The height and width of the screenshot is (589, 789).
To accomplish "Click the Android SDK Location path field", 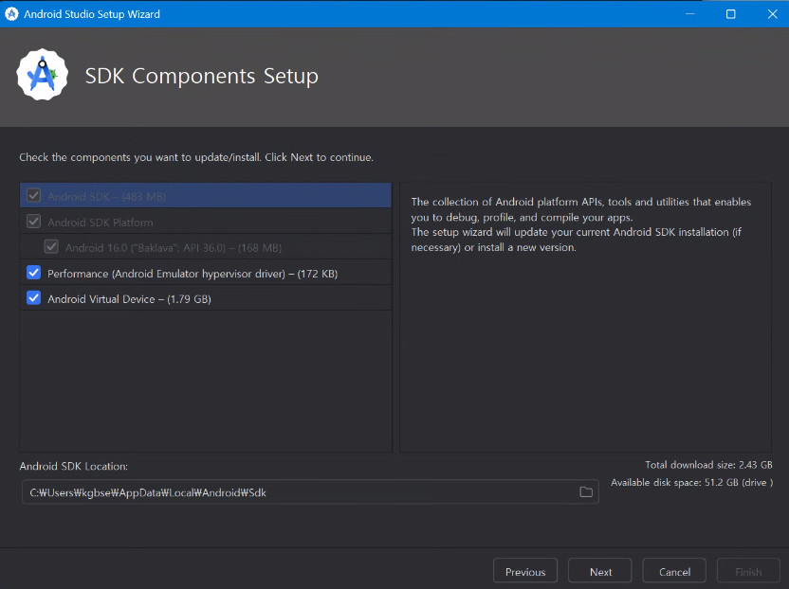I will point(310,492).
